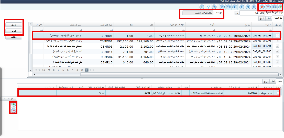The image size is (284, 138).
Task: Click the red cancel icon in toolbar
Action: click(262, 7)
